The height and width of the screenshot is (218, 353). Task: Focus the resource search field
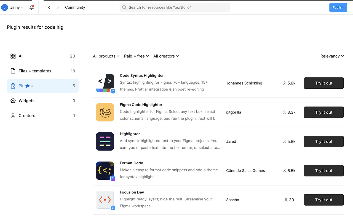[175, 7]
